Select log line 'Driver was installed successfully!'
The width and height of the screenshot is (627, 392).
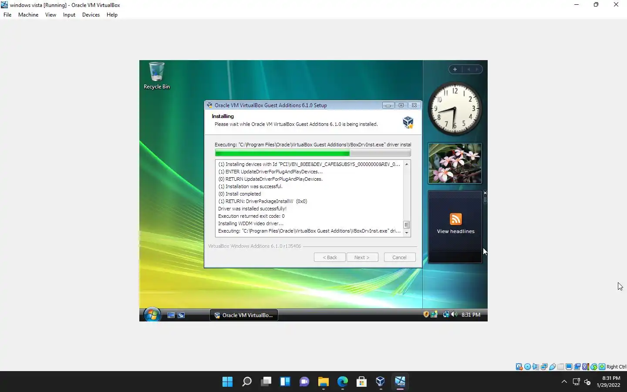click(253, 209)
